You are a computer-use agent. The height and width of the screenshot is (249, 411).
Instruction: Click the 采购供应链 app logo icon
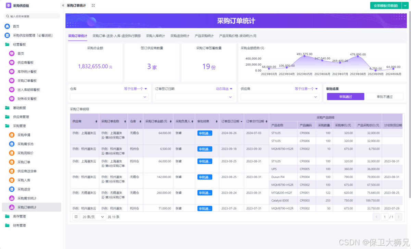9,5
